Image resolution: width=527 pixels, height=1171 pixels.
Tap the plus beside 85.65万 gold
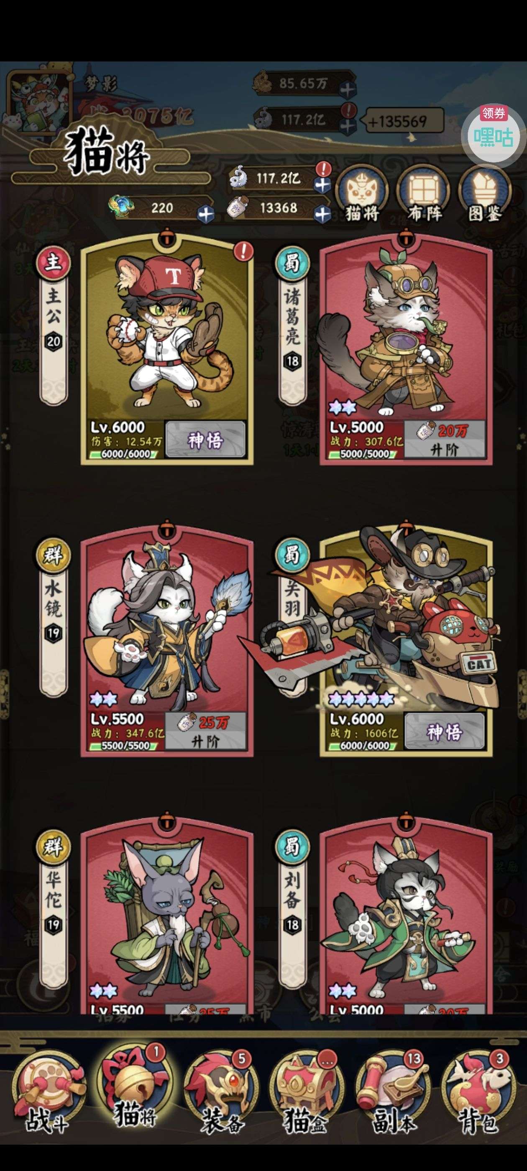[348, 89]
